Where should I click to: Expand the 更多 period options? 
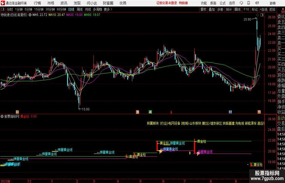(x=108, y=9)
